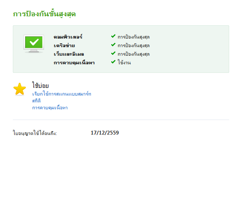Click the green checkmark beside เว็บและอีเมล
This screenshot has height=210, width=242.
point(113,54)
